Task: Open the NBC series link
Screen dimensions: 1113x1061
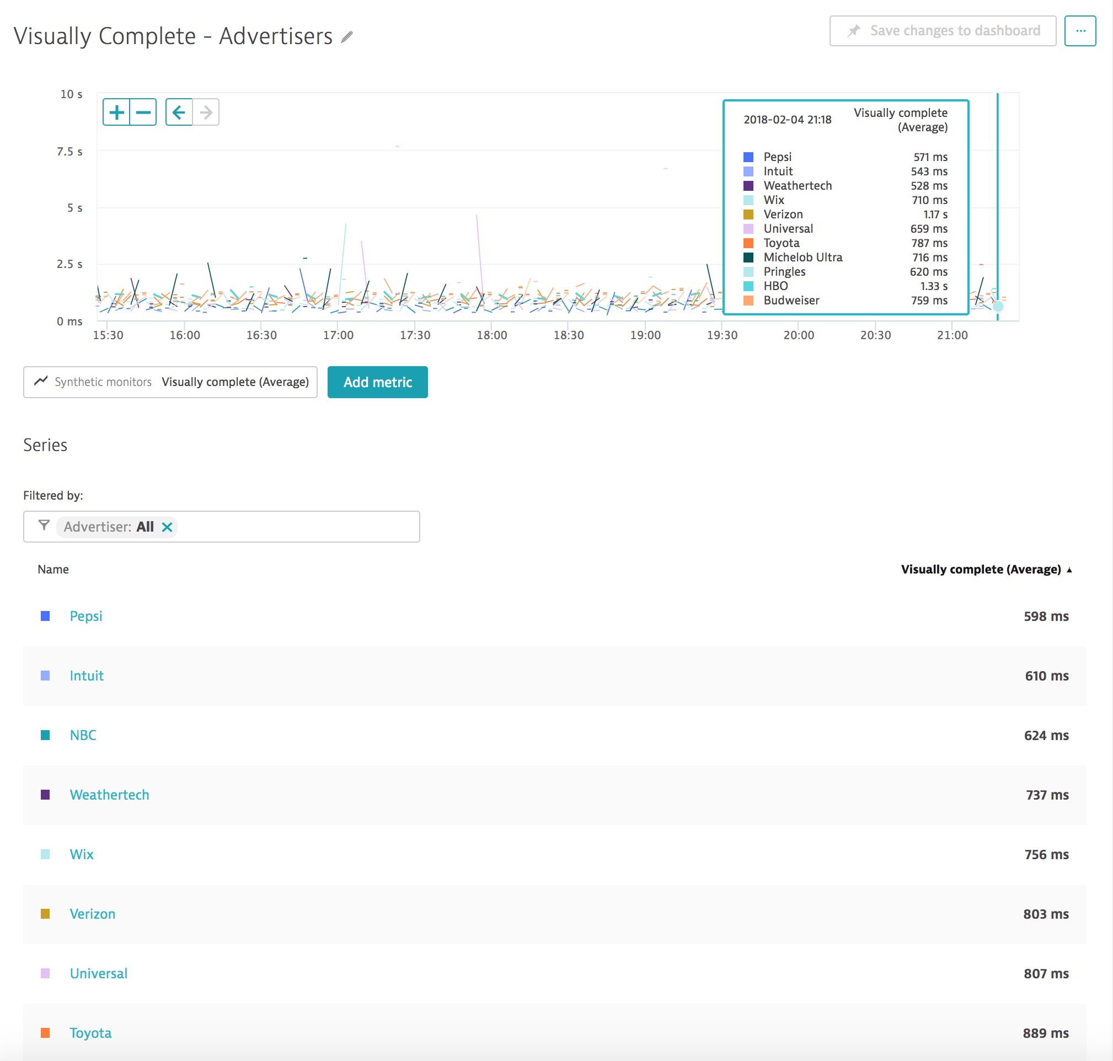Action: [x=83, y=735]
